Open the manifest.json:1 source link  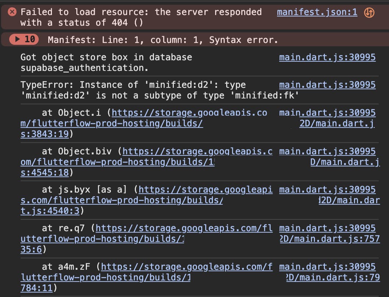click(317, 12)
